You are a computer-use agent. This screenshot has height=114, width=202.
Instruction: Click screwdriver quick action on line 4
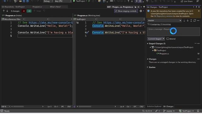(x=88, y=32)
